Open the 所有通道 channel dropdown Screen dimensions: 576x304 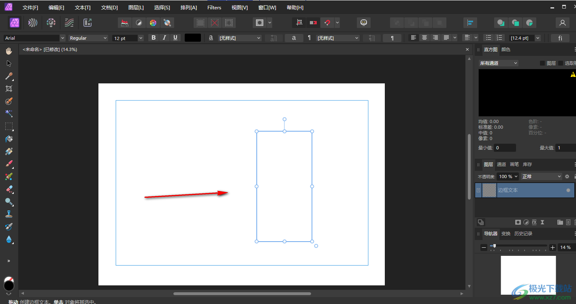tap(499, 63)
